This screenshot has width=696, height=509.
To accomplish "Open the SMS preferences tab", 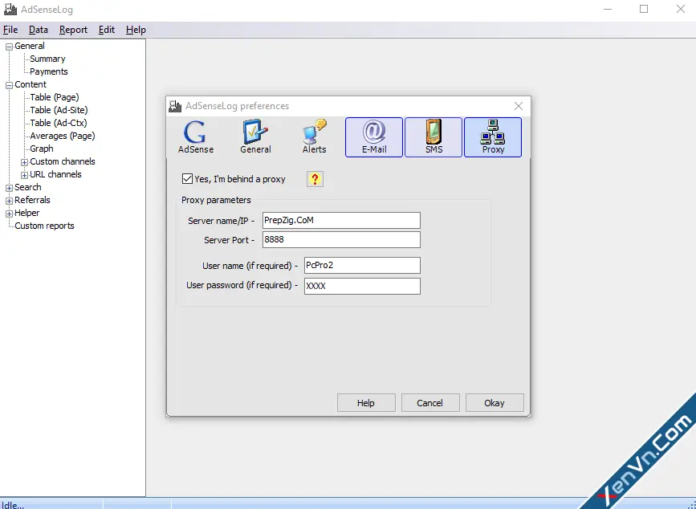I will pos(433,137).
